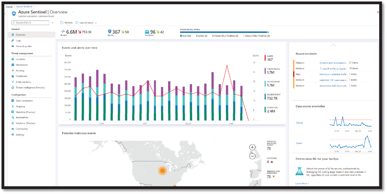Click the AZUREDIAGNO 1.7M legend entry
Viewport: 387px width, 194px height.
click(273, 83)
